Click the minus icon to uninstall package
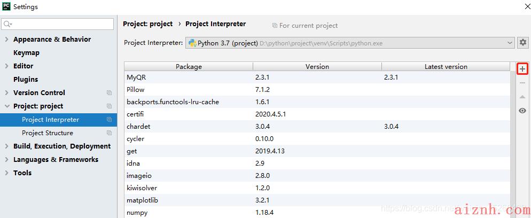Image resolution: width=531 pixels, height=218 pixels. click(x=522, y=83)
